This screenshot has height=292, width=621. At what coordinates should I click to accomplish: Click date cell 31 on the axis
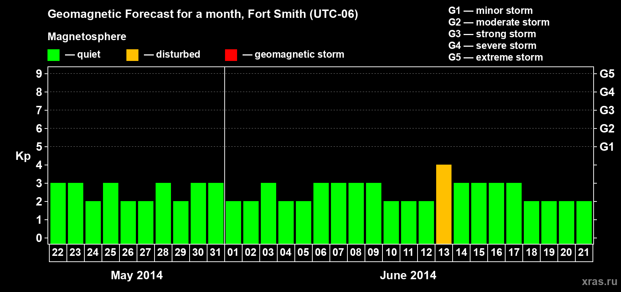[216, 253]
